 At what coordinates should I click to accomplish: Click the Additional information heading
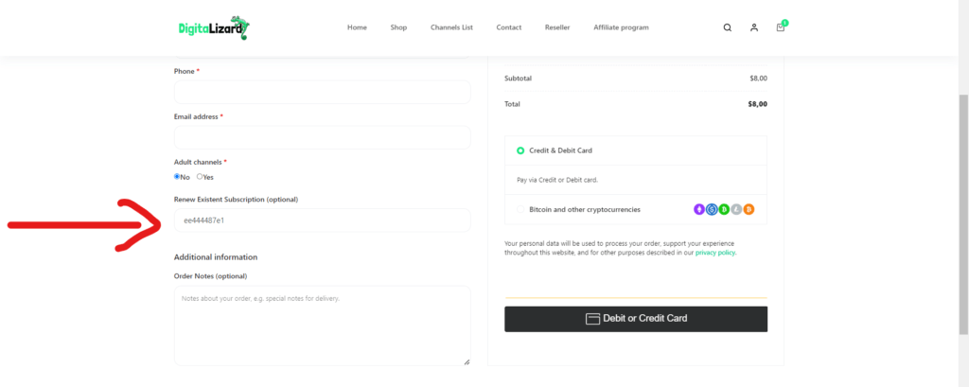pyautogui.click(x=216, y=257)
